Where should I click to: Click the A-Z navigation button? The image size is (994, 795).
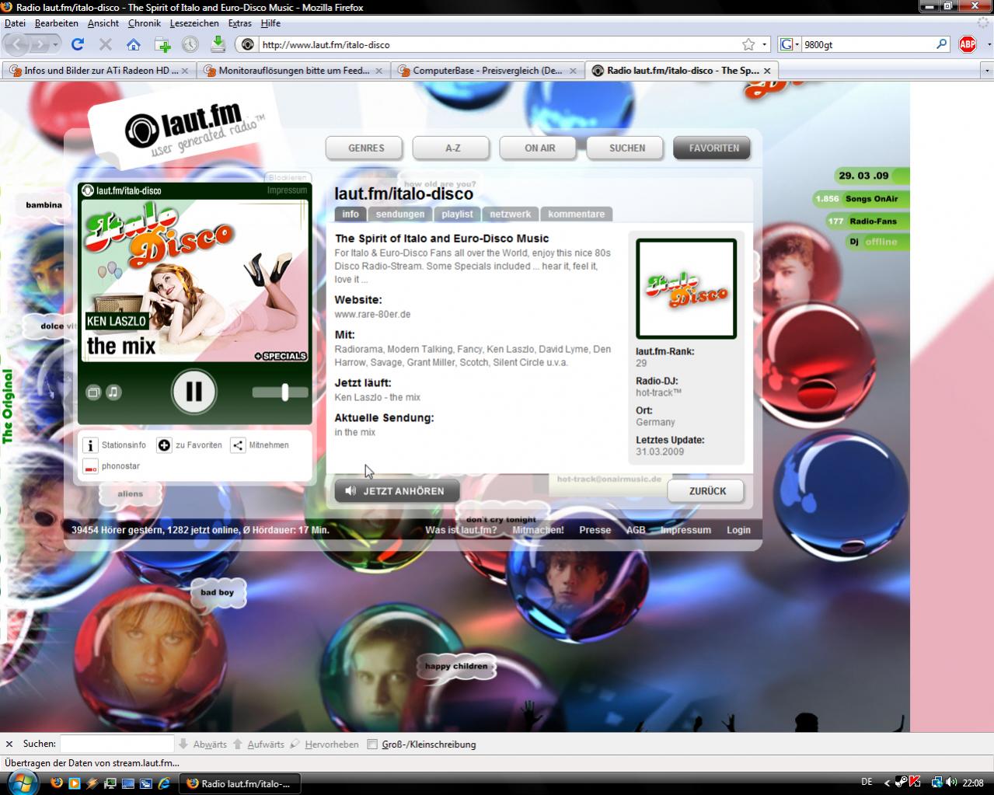pos(452,148)
